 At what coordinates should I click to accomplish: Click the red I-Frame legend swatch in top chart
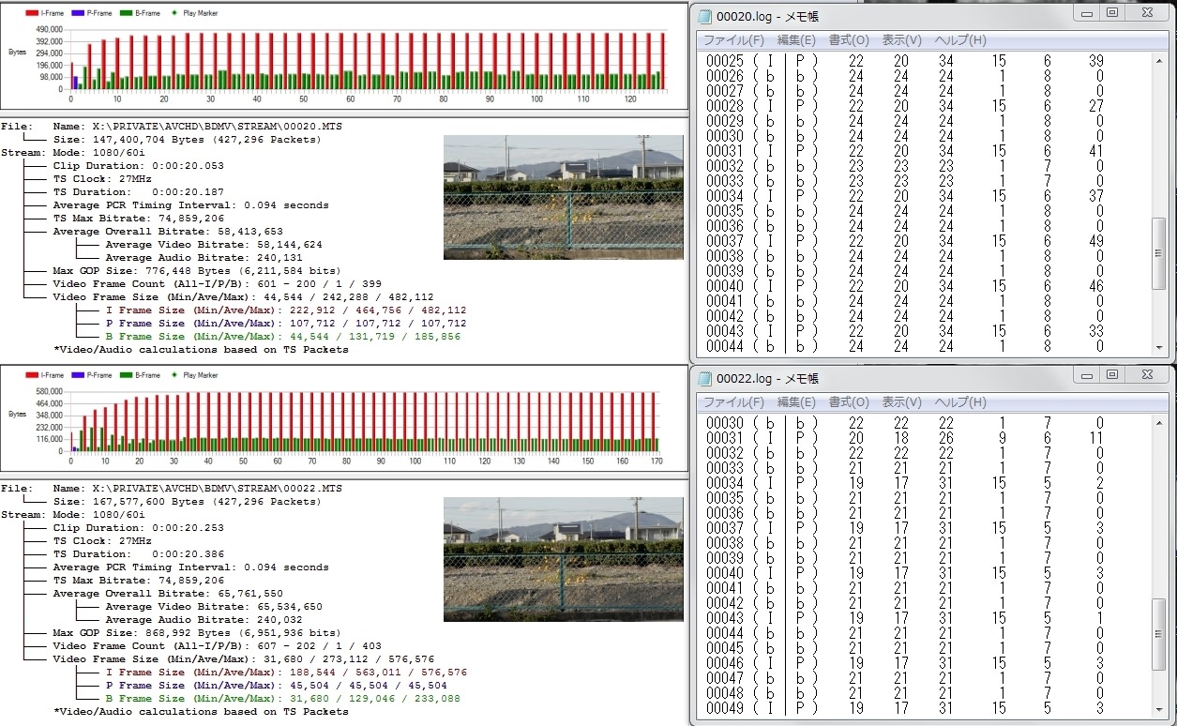pyautogui.click(x=31, y=13)
